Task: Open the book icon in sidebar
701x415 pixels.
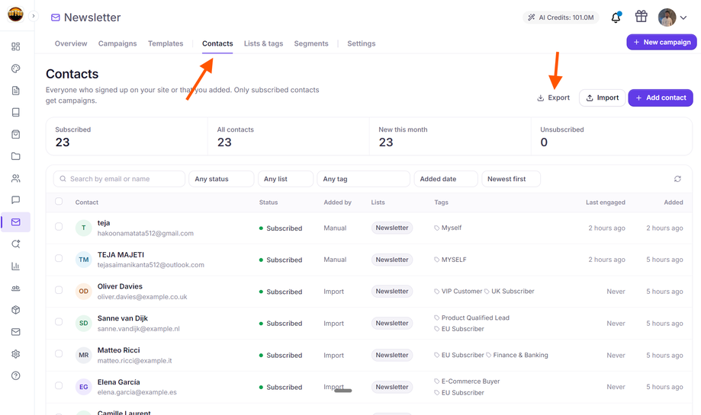Action: (x=16, y=113)
